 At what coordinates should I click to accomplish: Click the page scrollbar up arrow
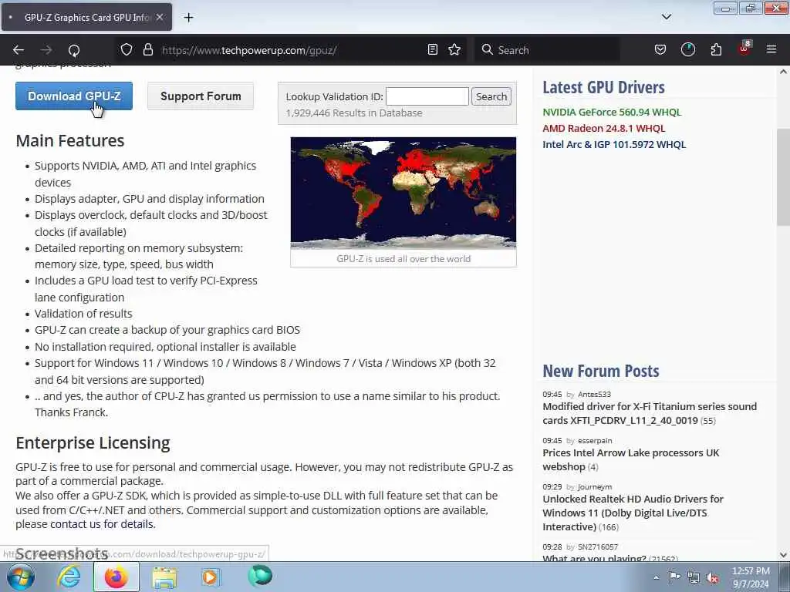tap(783, 72)
